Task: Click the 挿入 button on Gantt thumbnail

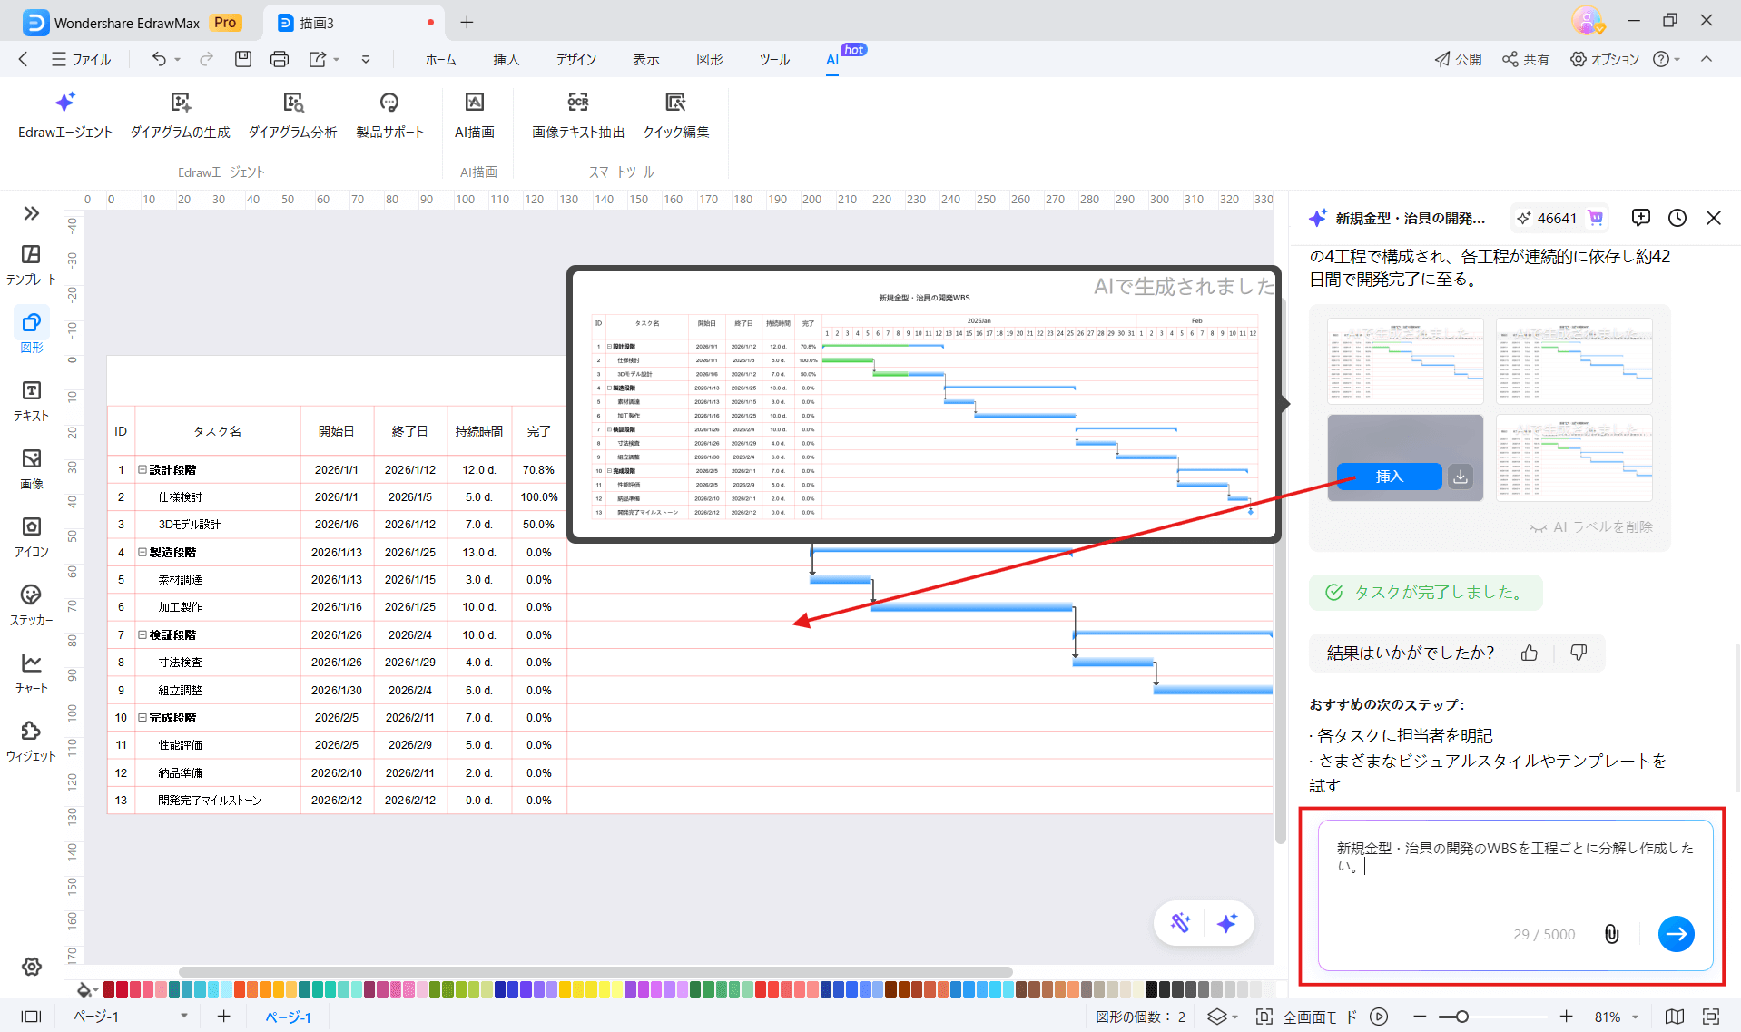Action: click(x=1388, y=476)
